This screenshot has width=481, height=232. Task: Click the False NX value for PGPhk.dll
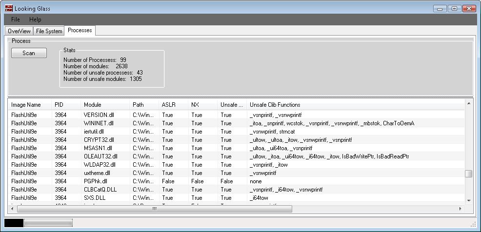pyautogui.click(x=197, y=181)
